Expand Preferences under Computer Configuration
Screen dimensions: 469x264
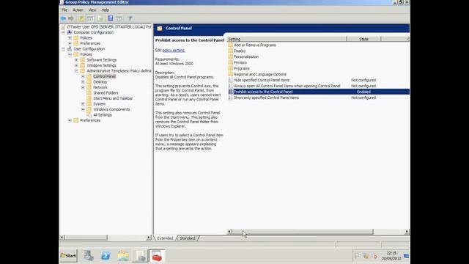point(70,43)
